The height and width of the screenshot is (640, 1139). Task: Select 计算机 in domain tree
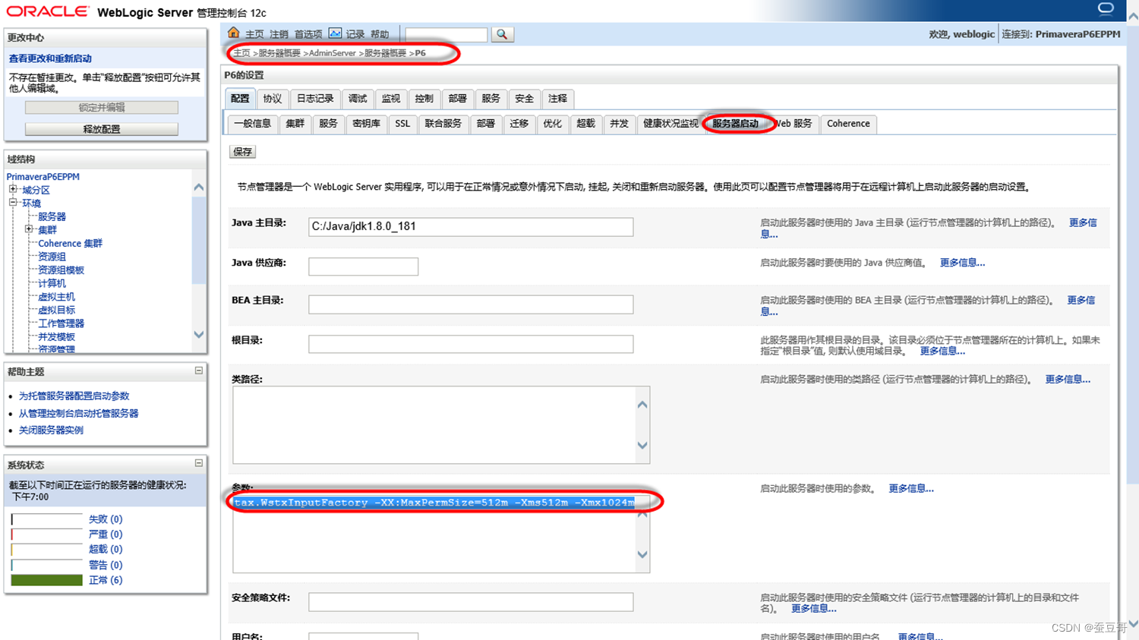click(x=52, y=283)
